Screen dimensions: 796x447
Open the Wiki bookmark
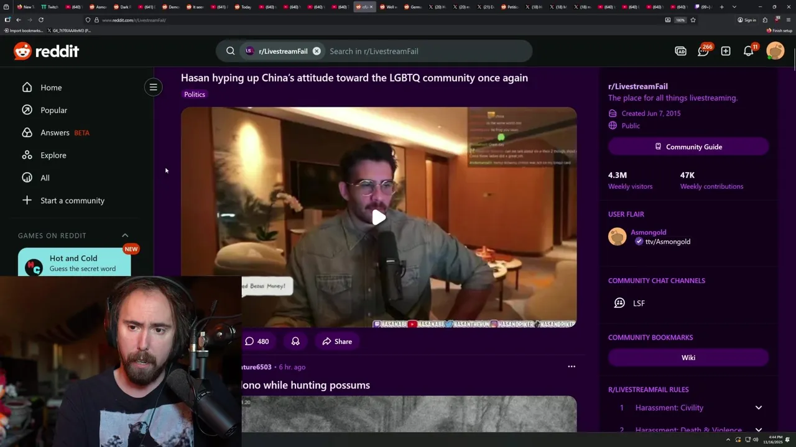tap(688, 358)
